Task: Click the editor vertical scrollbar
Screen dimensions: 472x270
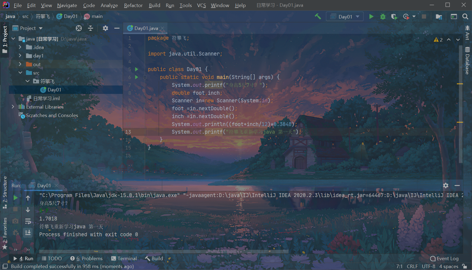Action: coord(461,104)
